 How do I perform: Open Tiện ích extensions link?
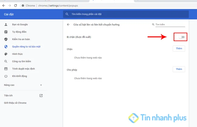[x=8, y=96]
